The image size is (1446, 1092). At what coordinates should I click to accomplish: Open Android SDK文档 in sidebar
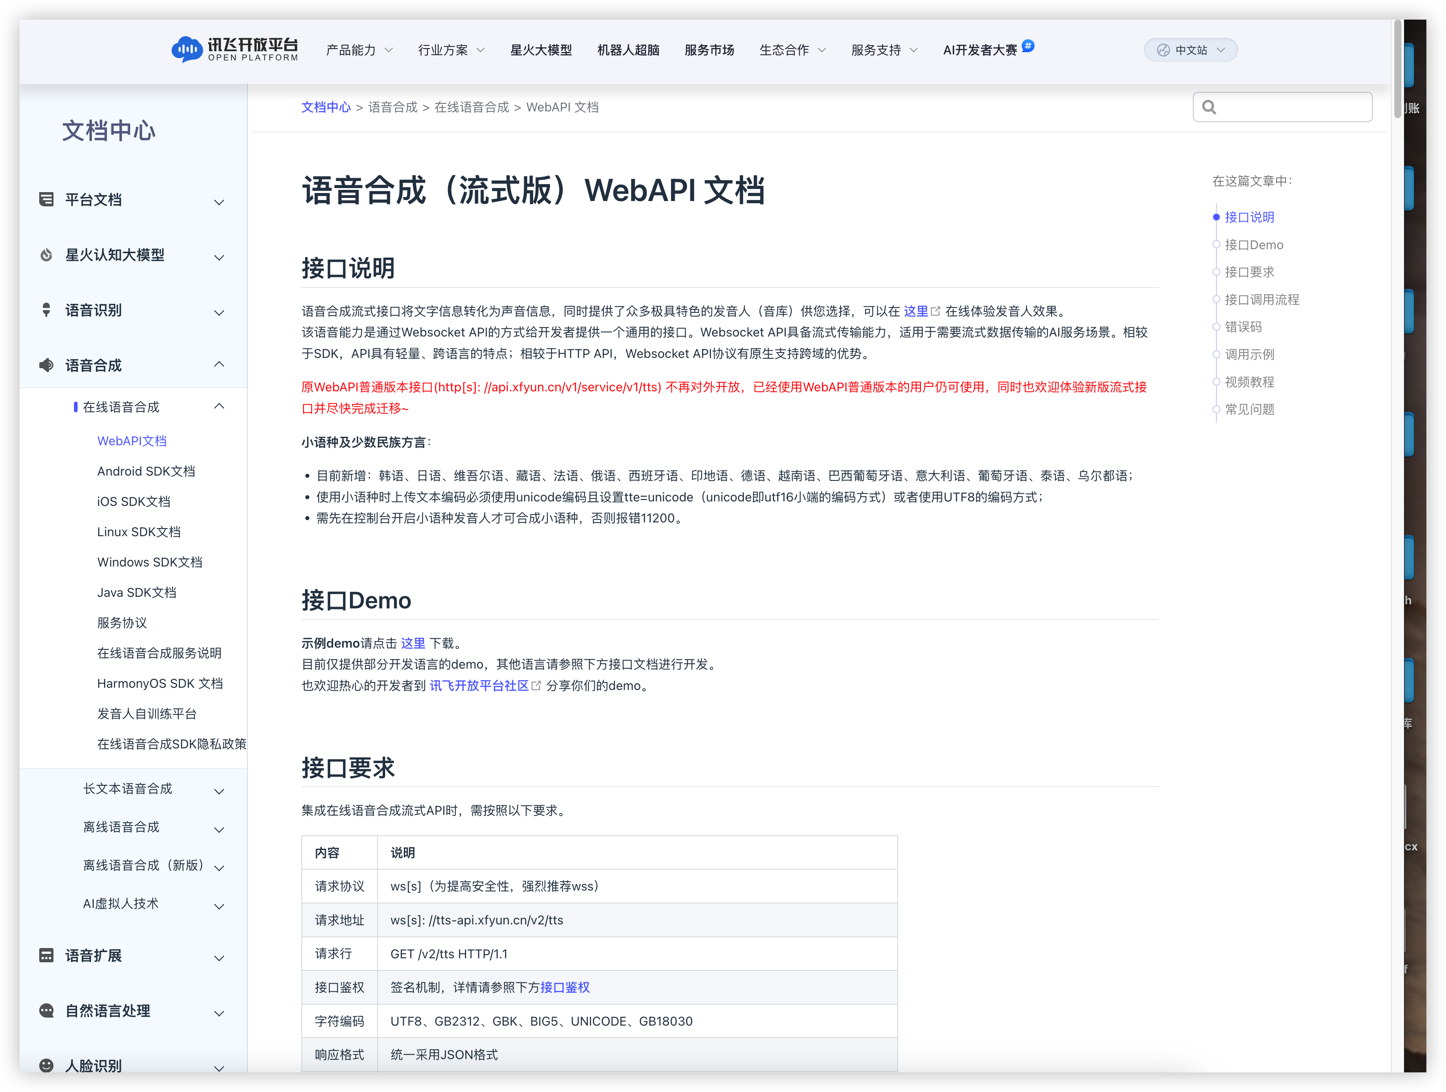[146, 471]
